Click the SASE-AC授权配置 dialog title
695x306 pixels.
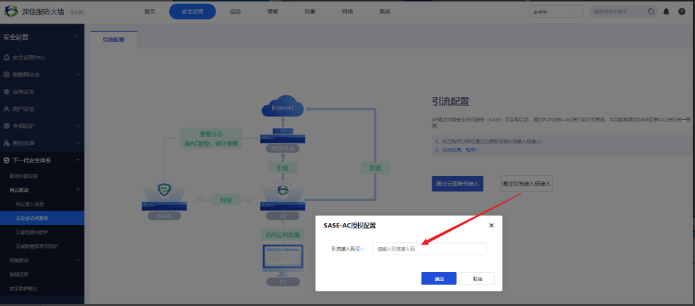coord(350,225)
